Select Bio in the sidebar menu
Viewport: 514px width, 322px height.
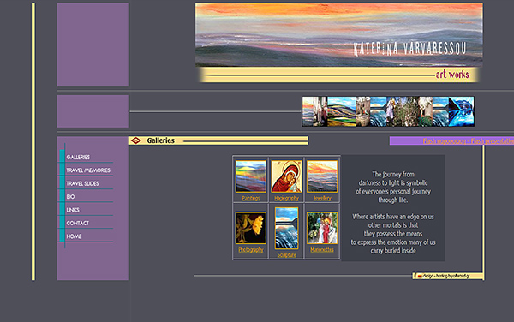(70, 197)
